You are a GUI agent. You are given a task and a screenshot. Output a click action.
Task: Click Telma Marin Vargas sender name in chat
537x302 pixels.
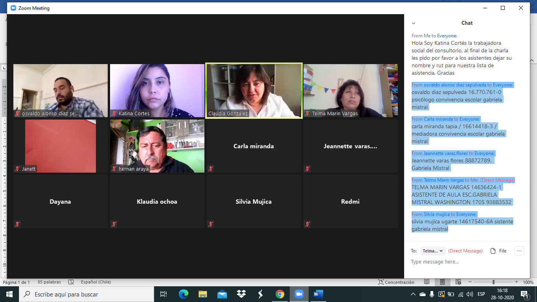point(443,180)
